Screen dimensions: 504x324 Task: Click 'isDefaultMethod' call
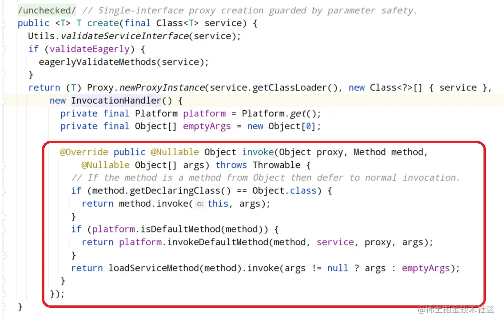pyautogui.click(x=180, y=230)
